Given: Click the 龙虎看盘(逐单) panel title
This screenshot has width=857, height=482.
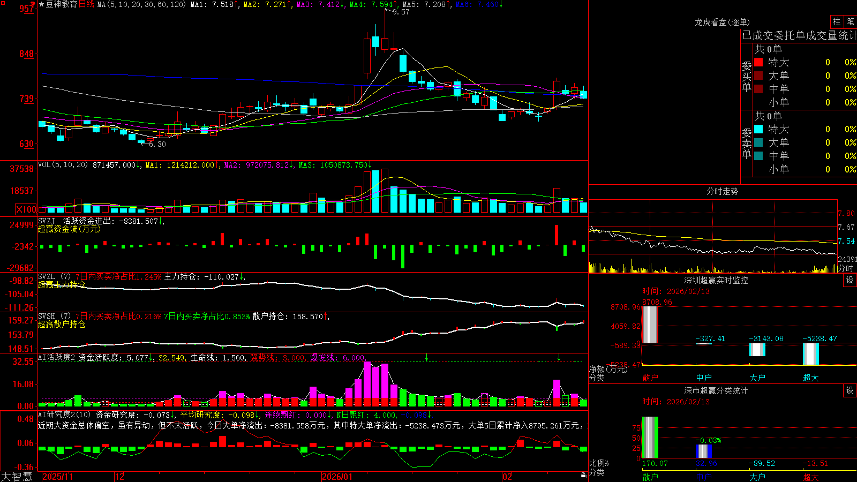Looking at the screenshot, I should (x=722, y=22).
